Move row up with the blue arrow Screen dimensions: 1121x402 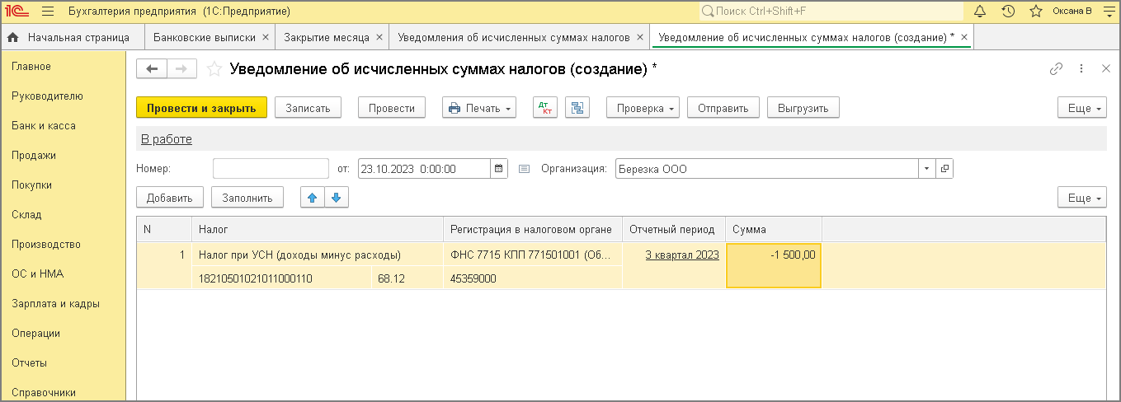point(313,198)
